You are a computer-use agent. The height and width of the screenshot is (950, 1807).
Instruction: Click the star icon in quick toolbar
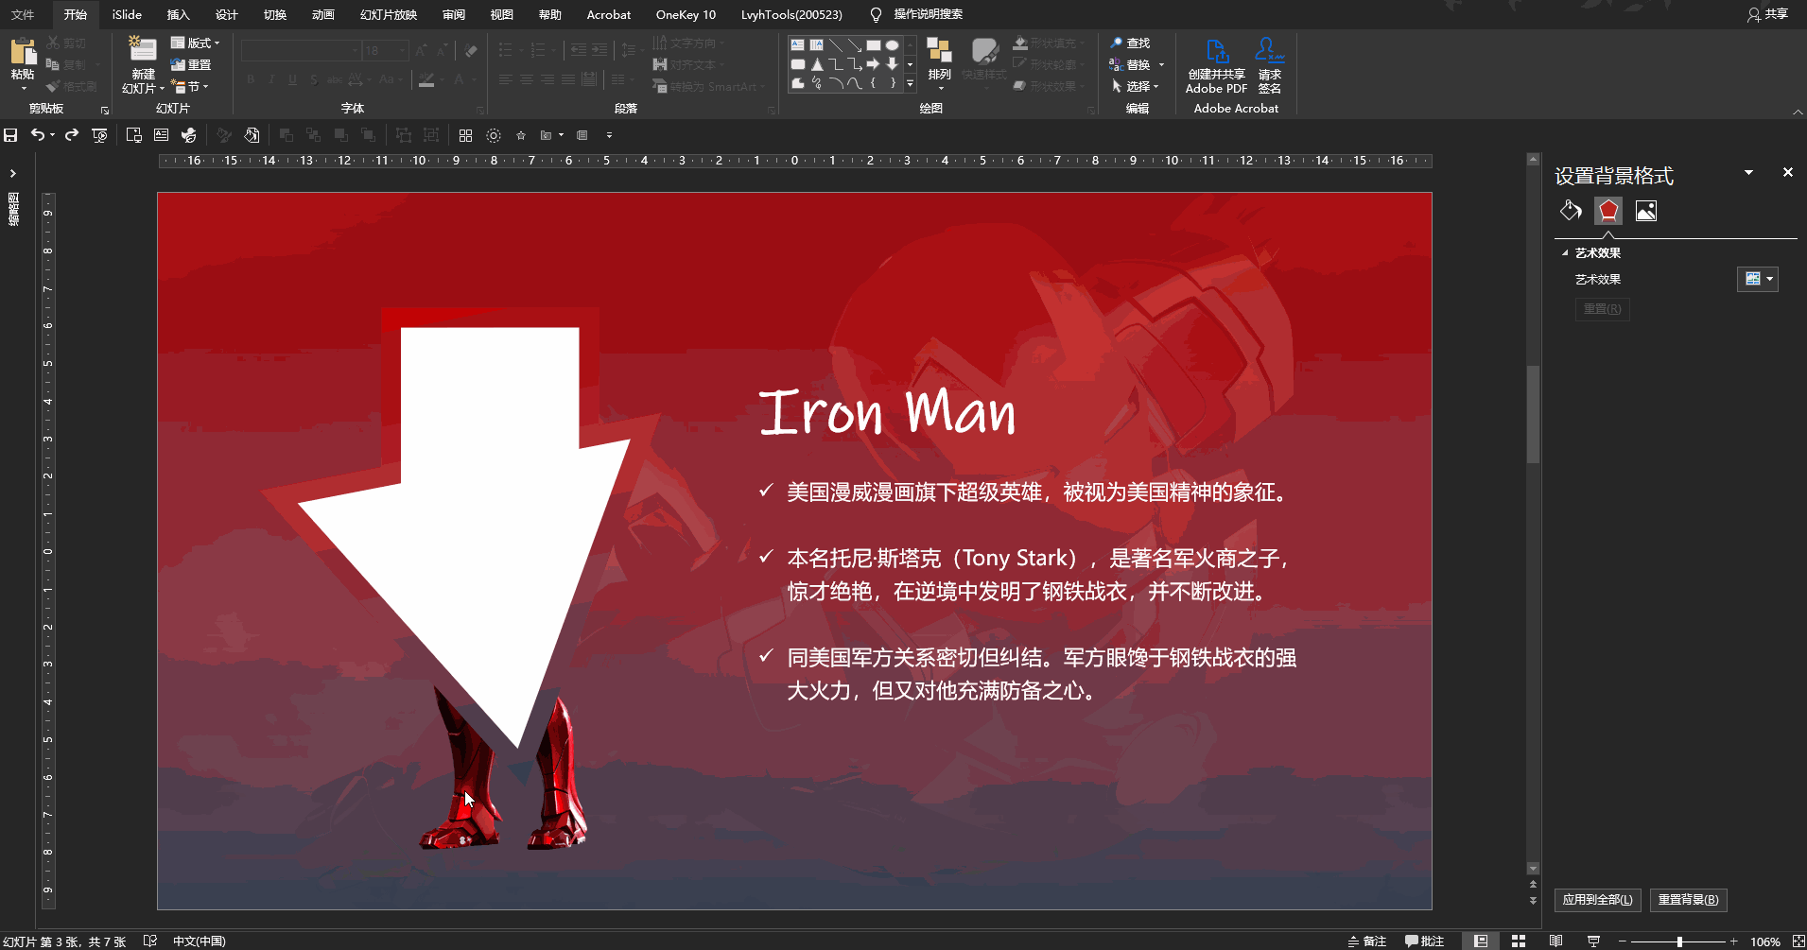520,135
